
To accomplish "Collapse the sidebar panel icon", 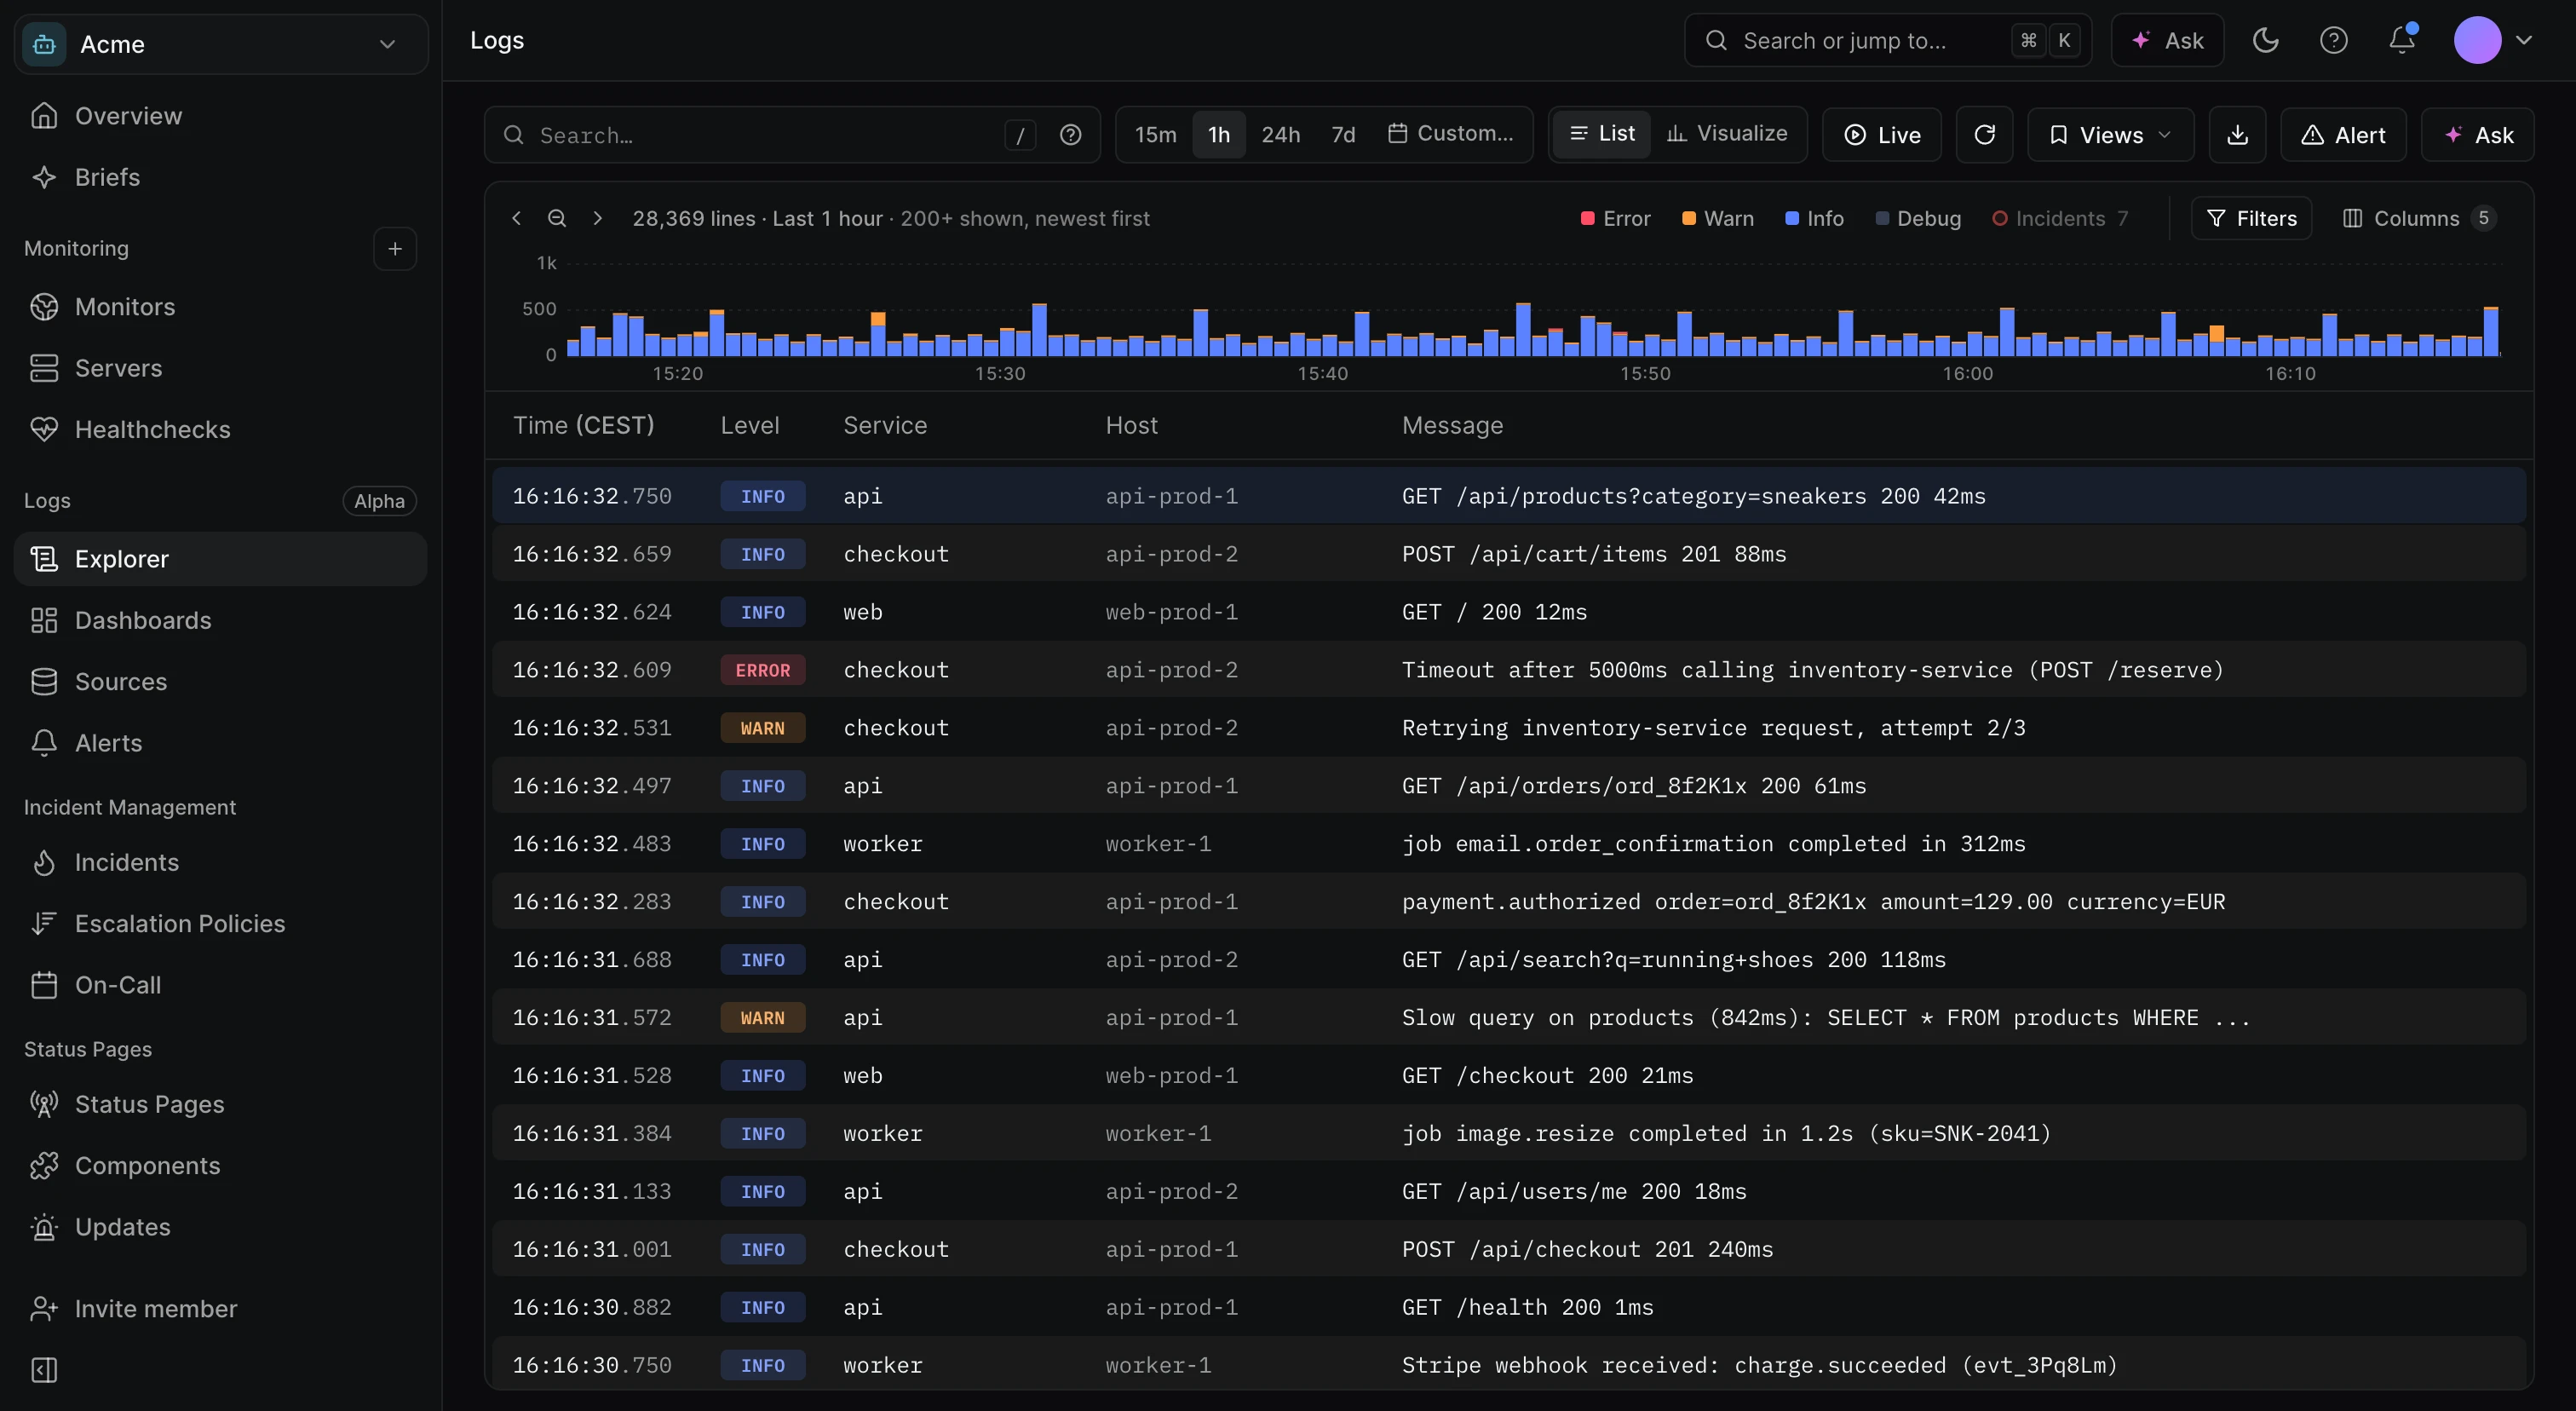I will [x=44, y=1369].
